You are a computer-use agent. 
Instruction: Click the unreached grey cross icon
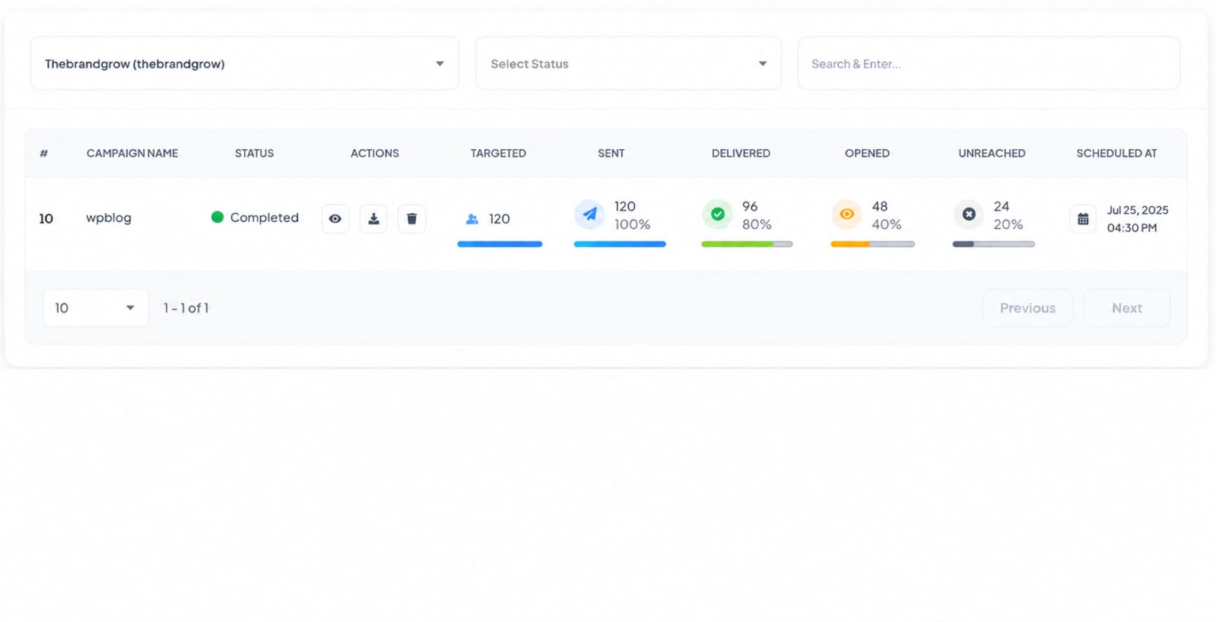pyautogui.click(x=969, y=214)
